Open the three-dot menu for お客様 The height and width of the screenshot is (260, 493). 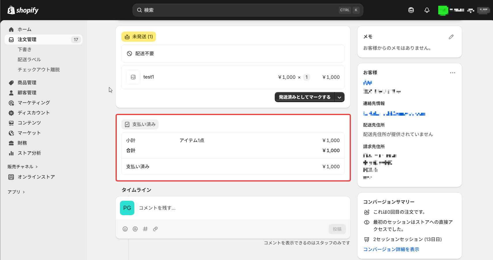click(453, 73)
